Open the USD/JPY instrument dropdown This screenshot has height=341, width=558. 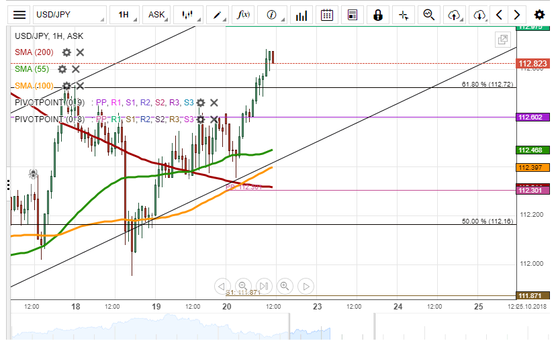tap(69, 14)
